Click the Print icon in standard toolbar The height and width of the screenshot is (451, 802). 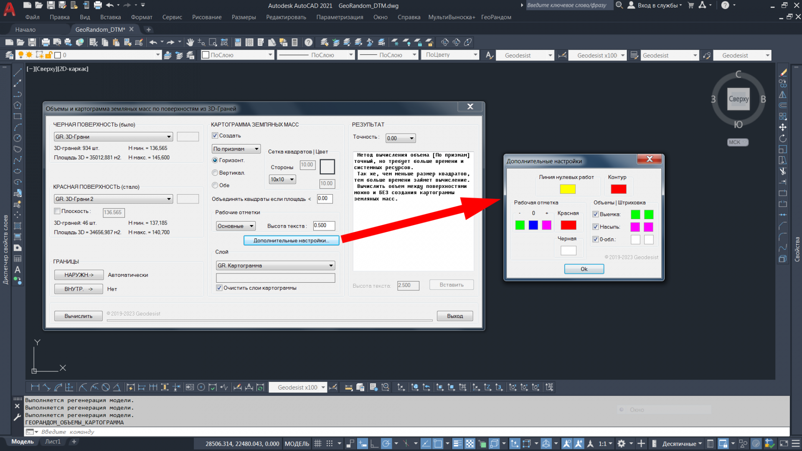(x=46, y=42)
